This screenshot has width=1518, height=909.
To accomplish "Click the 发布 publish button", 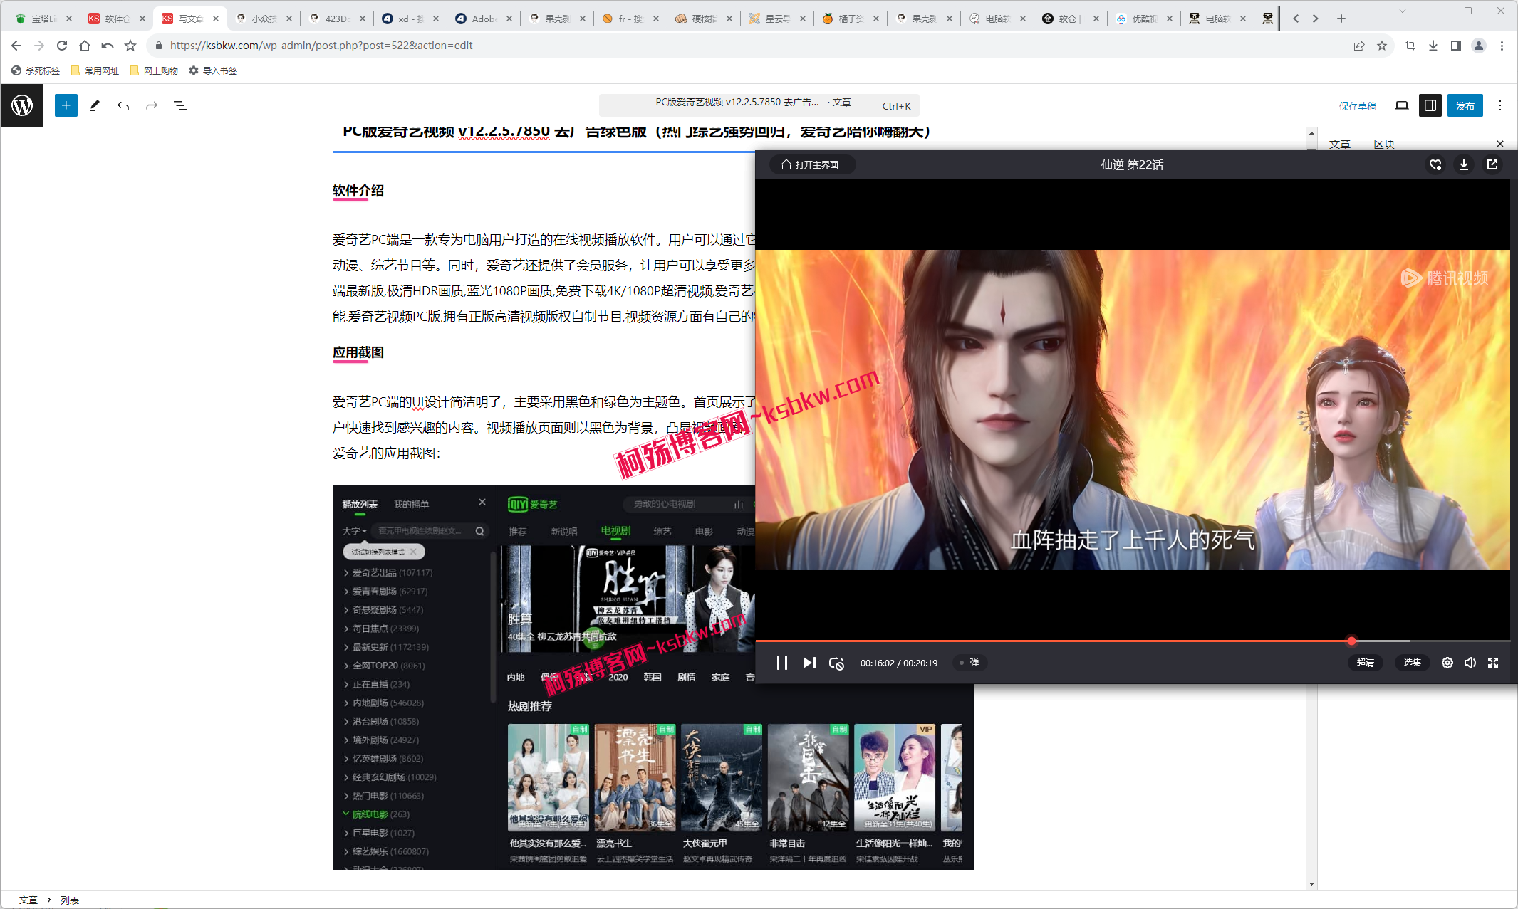I will tap(1465, 105).
